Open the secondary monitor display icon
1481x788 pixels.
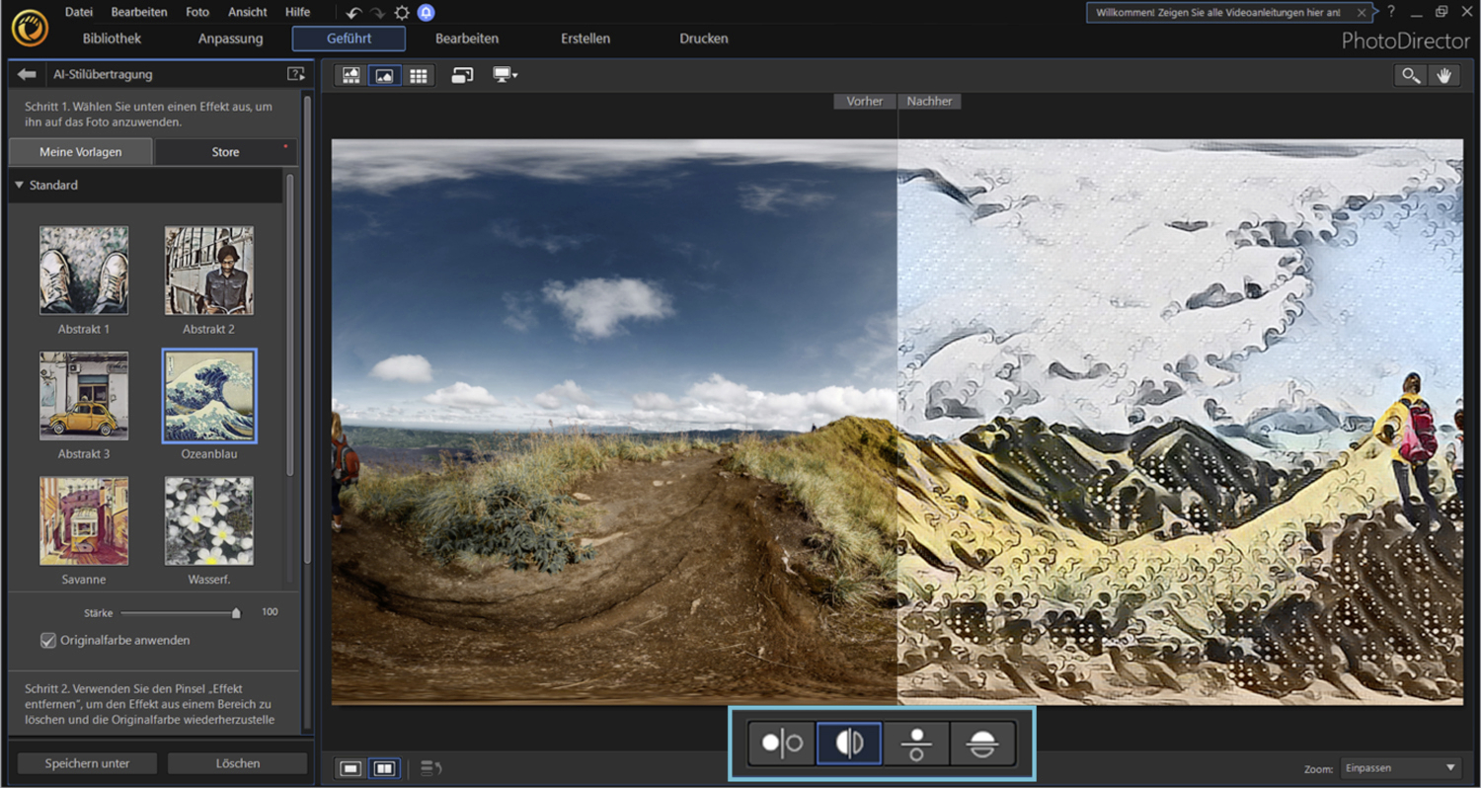click(502, 74)
